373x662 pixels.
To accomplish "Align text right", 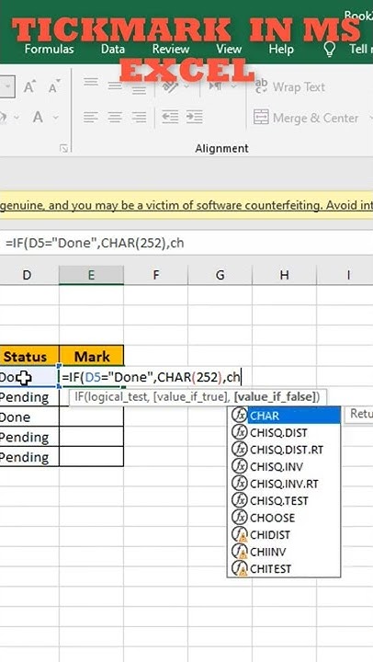I will pos(139,117).
